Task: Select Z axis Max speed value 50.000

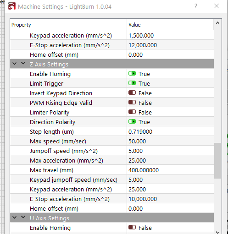Action: pyautogui.click(x=170, y=141)
